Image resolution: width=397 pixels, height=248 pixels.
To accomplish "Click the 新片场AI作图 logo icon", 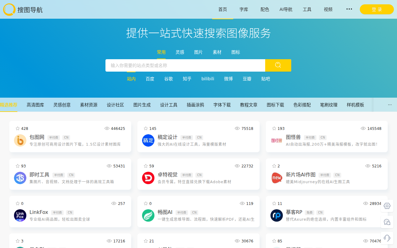I will [277, 178].
